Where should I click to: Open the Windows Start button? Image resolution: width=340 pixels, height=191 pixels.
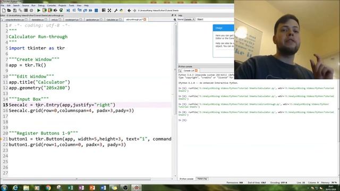(4, 187)
